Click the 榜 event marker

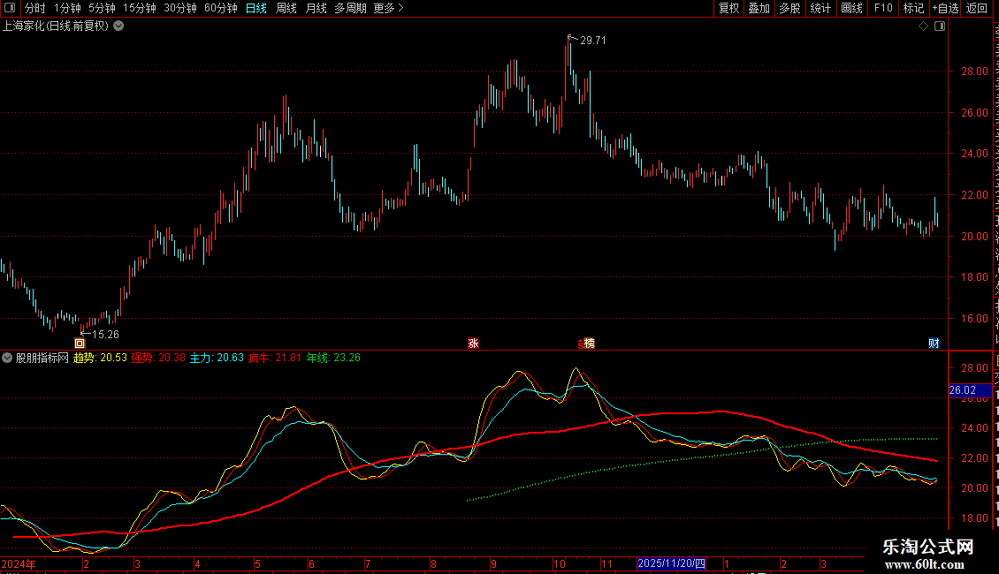click(590, 344)
